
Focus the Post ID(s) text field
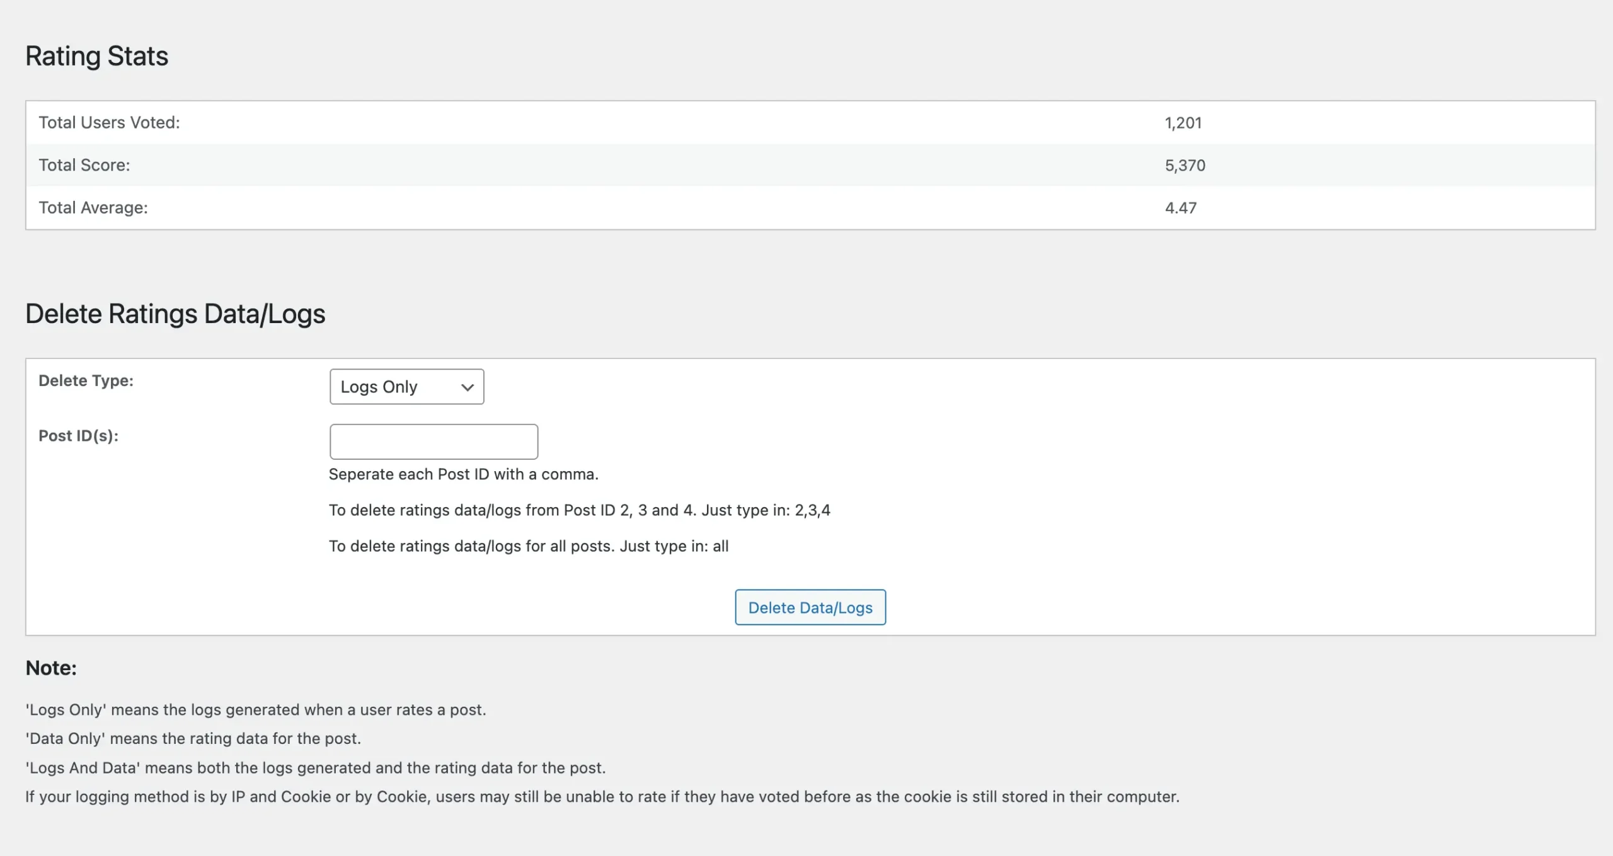coord(433,441)
